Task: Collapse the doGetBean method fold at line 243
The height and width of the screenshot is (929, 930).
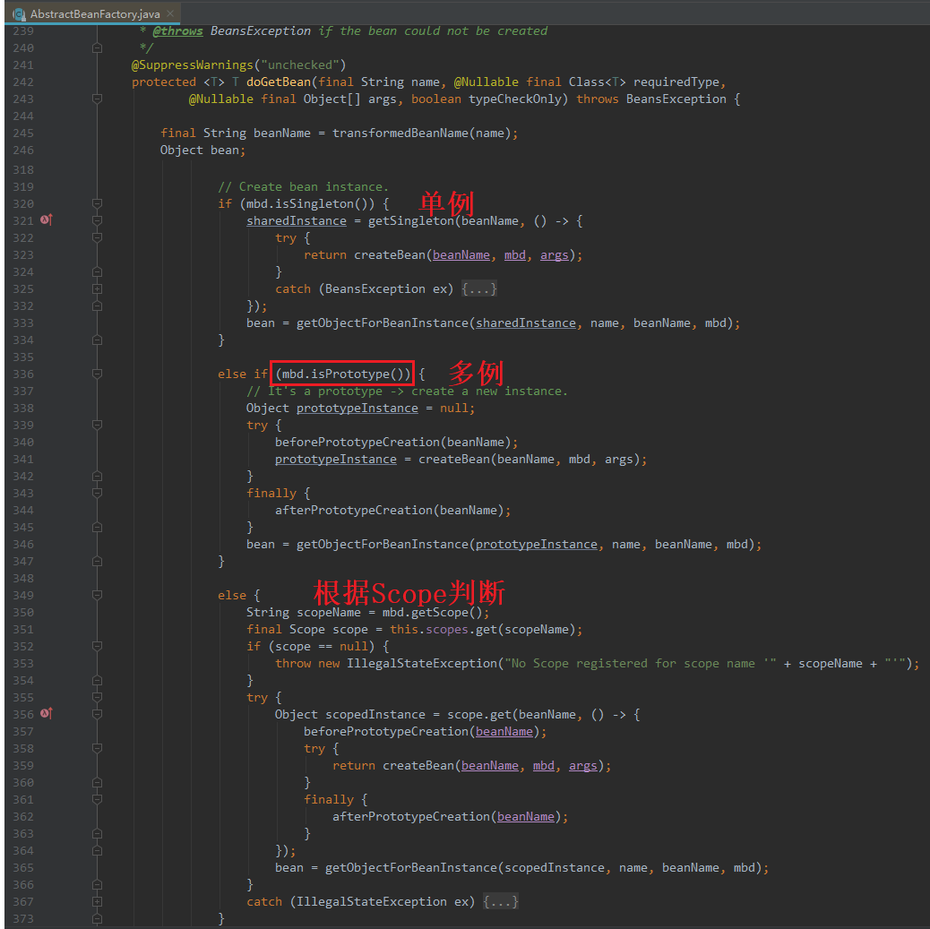Action: coord(98,99)
